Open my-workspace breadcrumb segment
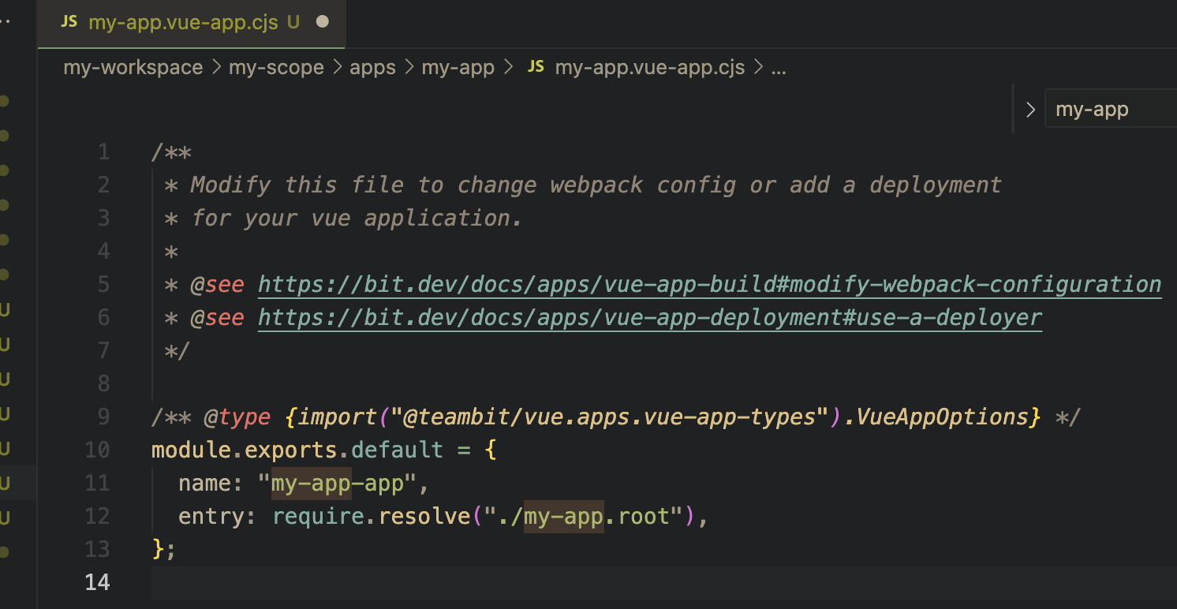1177x609 pixels. (x=133, y=67)
